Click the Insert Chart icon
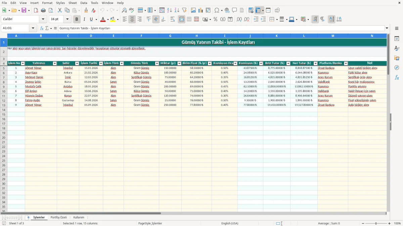Image resolution: width=403 pixels, height=226 pixels. pyautogui.click(x=201, y=10)
